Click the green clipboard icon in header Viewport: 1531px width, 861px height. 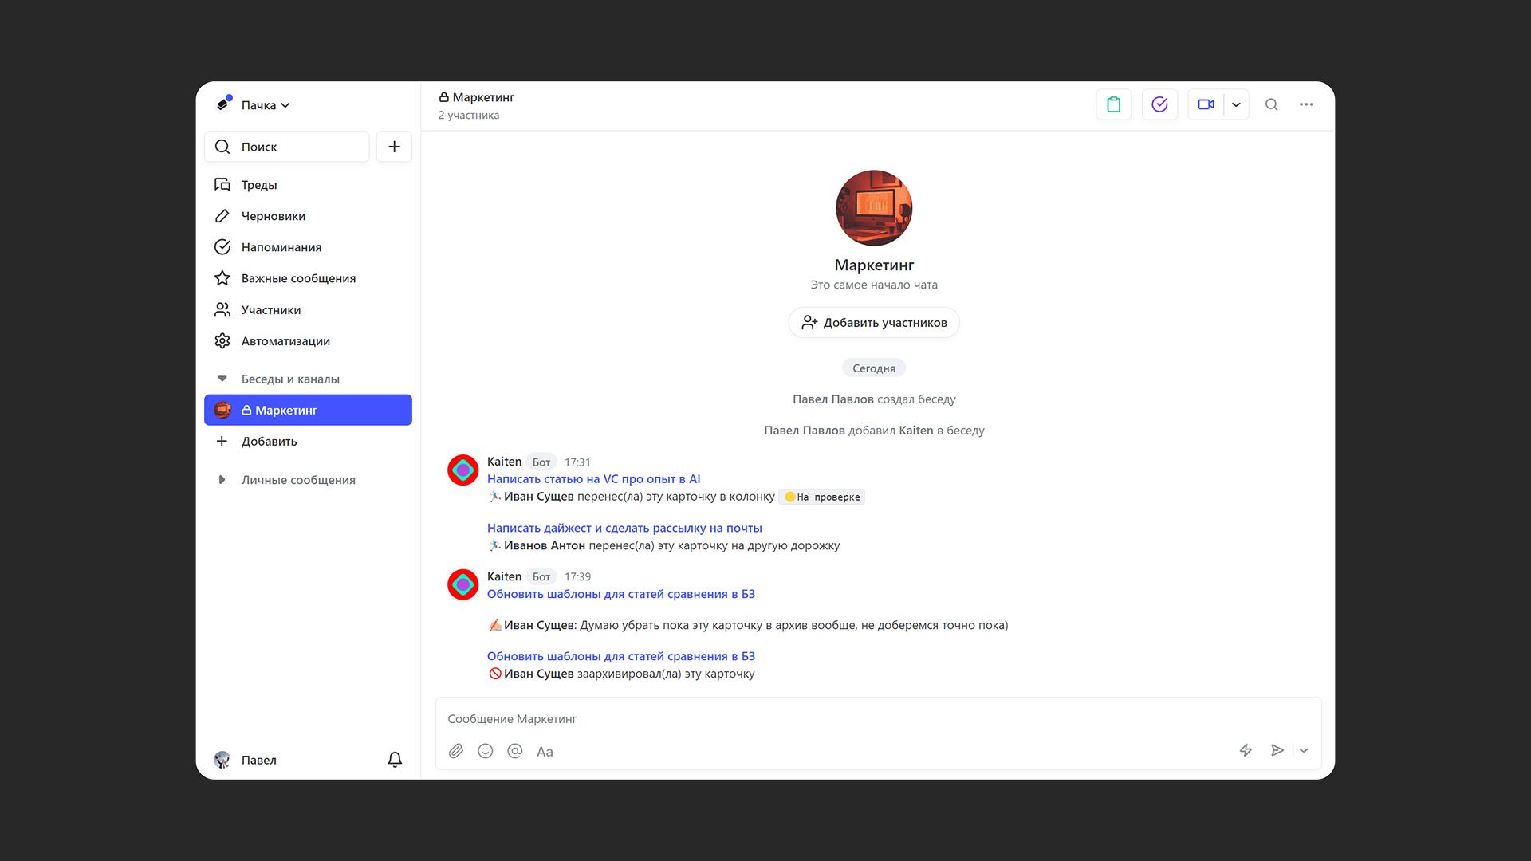tap(1113, 104)
